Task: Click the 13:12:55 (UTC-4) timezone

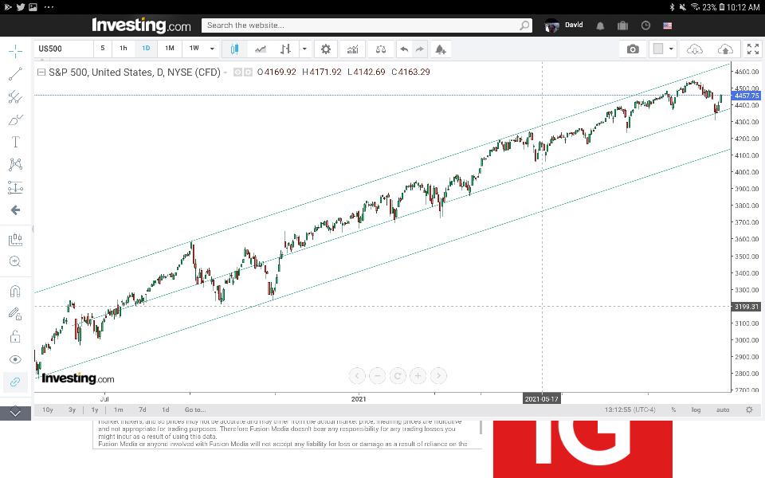Action: [630, 409]
